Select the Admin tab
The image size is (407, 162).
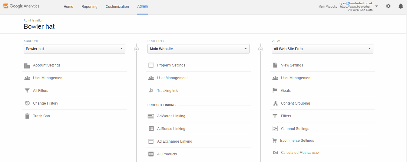click(x=143, y=6)
